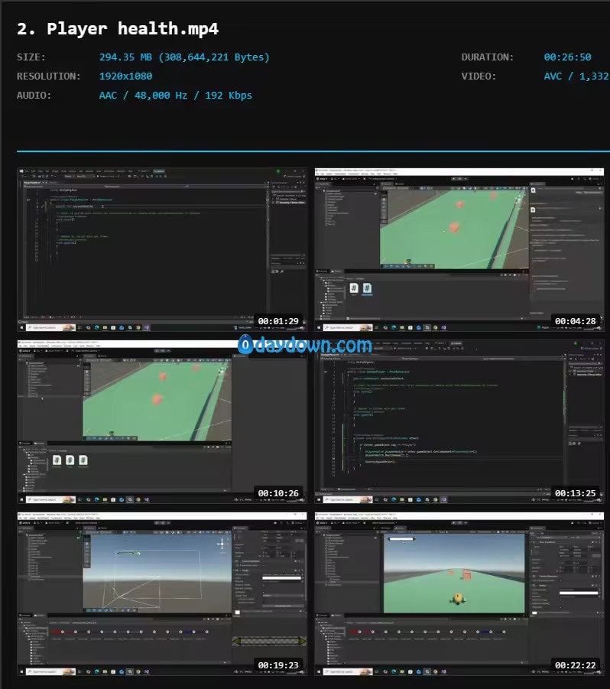Click the timestamp badge 00:13:25
The height and width of the screenshot is (689, 610).
pyautogui.click(x=576, y=493)
